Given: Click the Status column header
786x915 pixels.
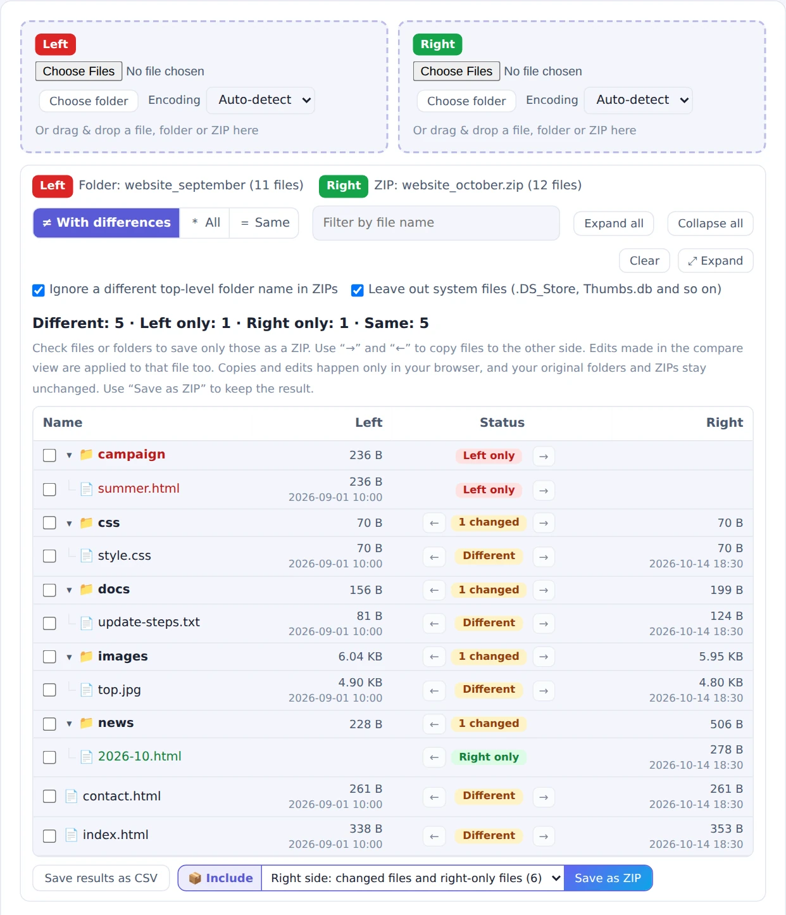Looking at the screenshot, I should pyautogui.click(x=502, y=422).
